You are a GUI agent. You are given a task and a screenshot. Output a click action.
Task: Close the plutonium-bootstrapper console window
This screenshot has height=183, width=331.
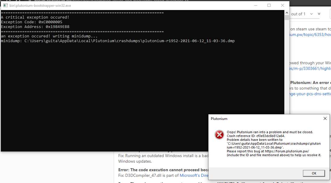point(283,6)
